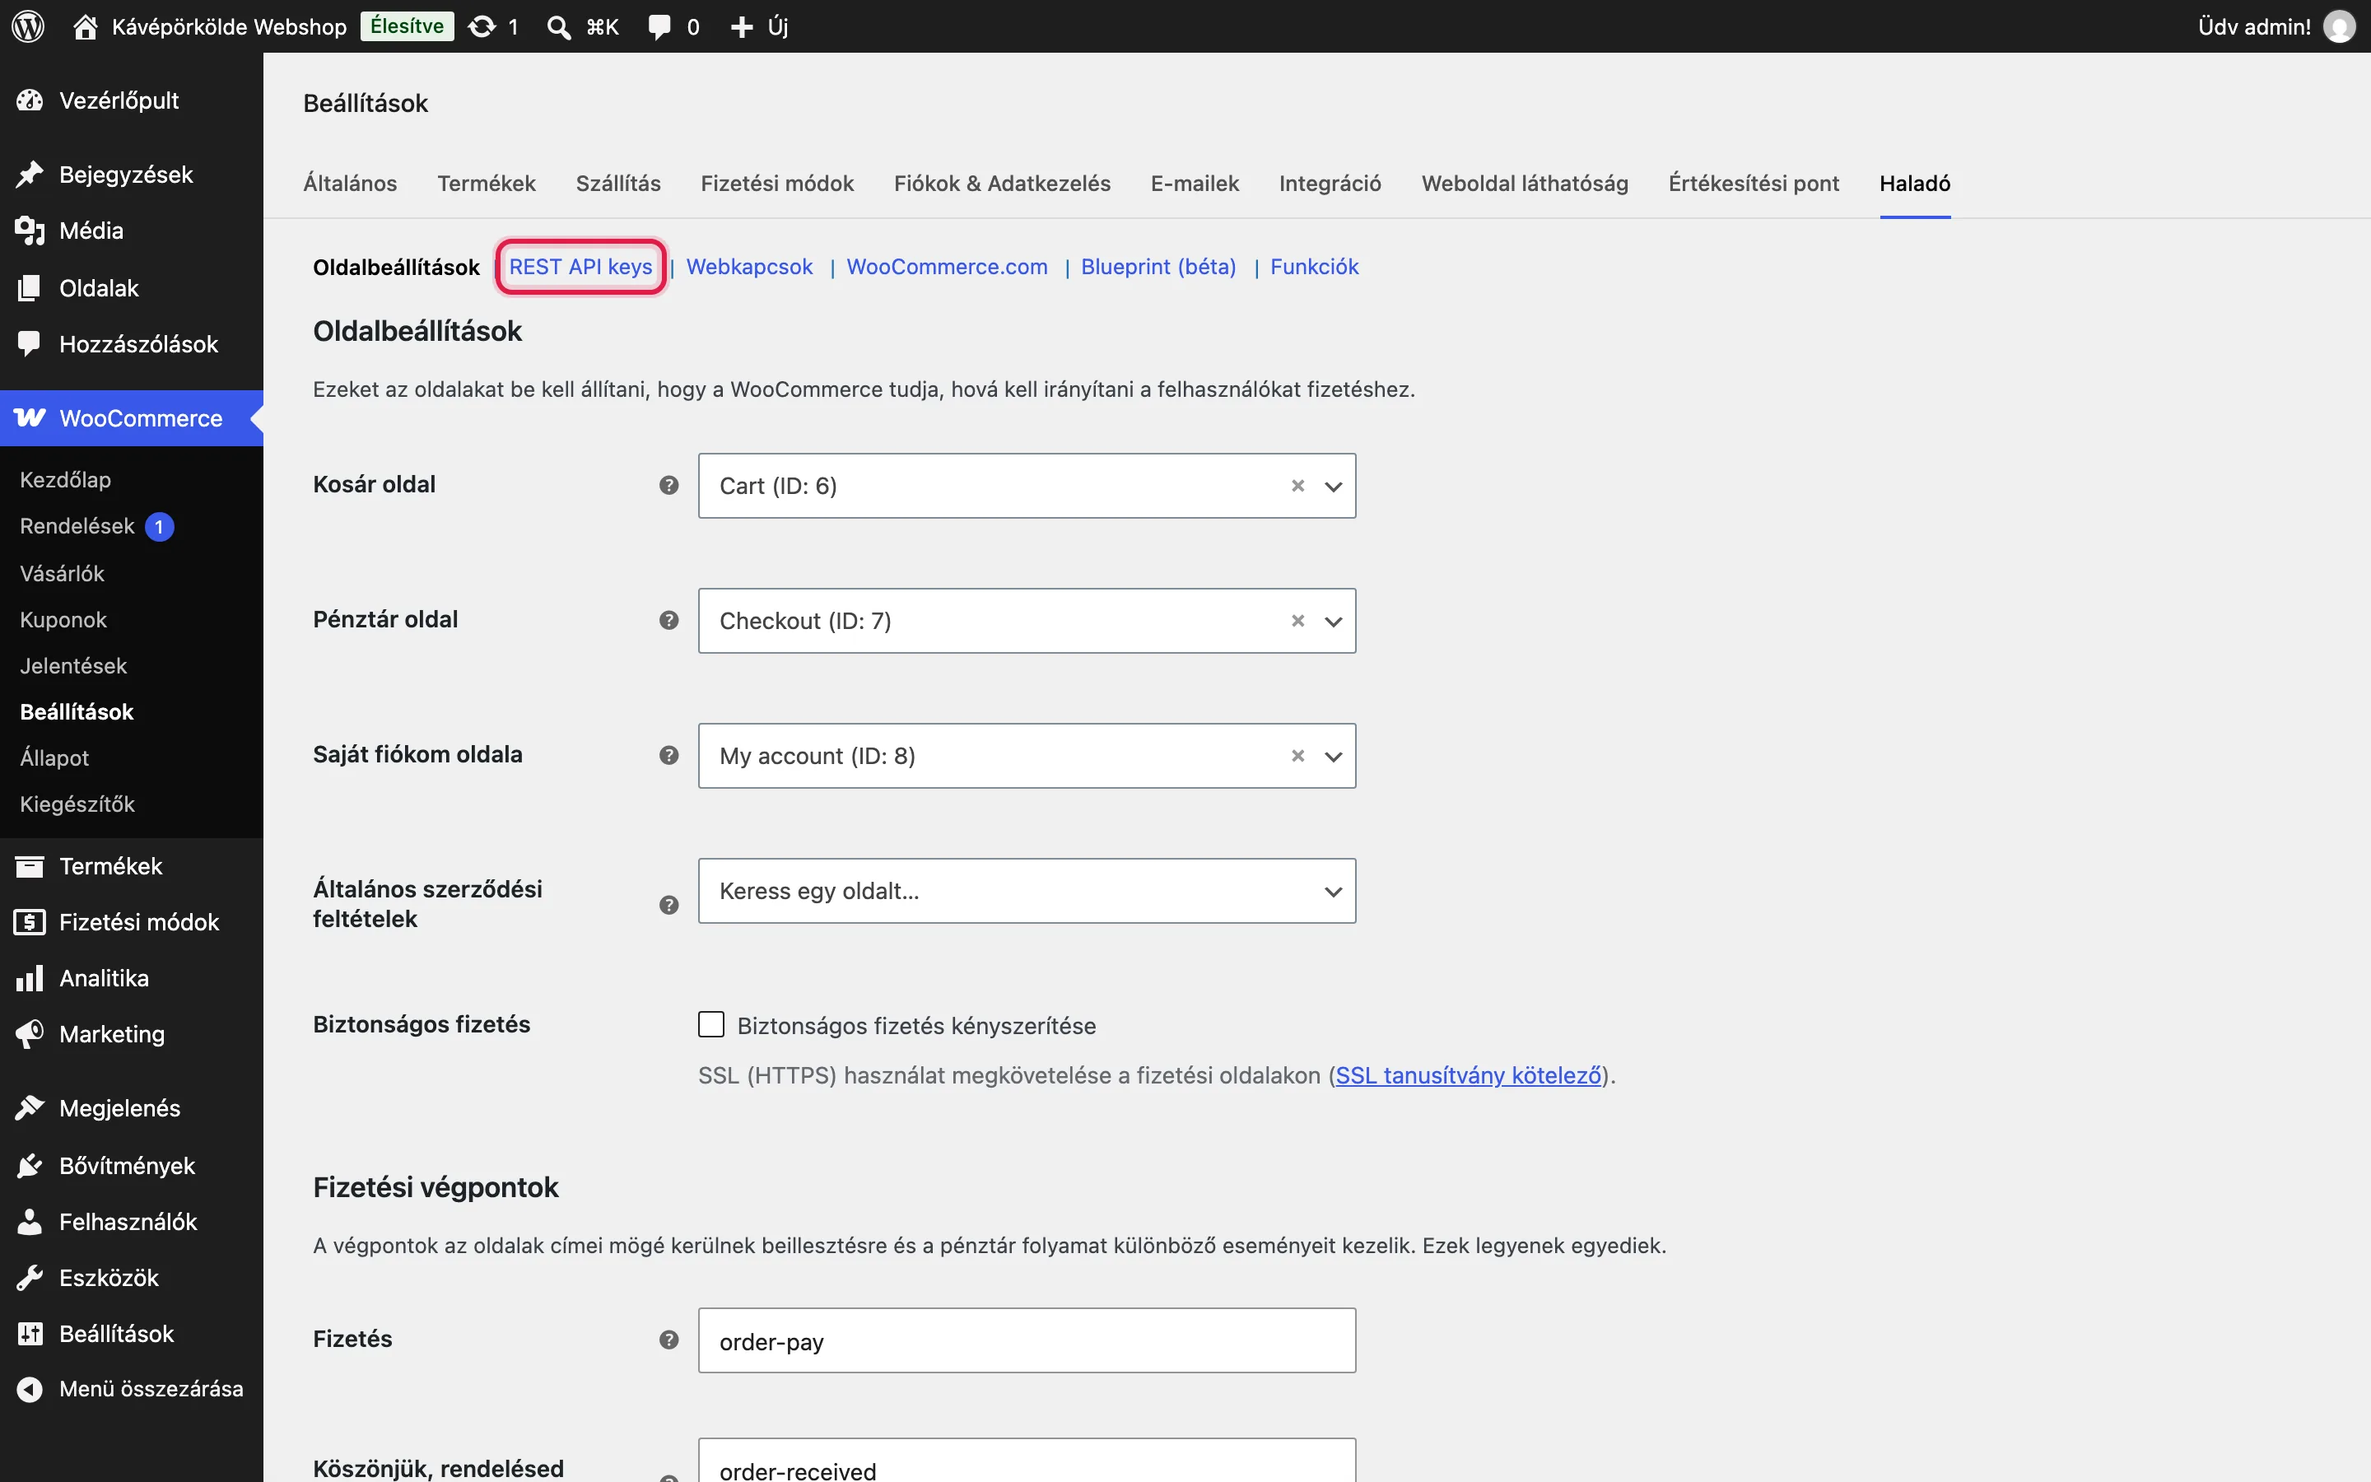Switch to the Szállítás tab
This screenshot has height=1482, width=2371.
[618, 184]
